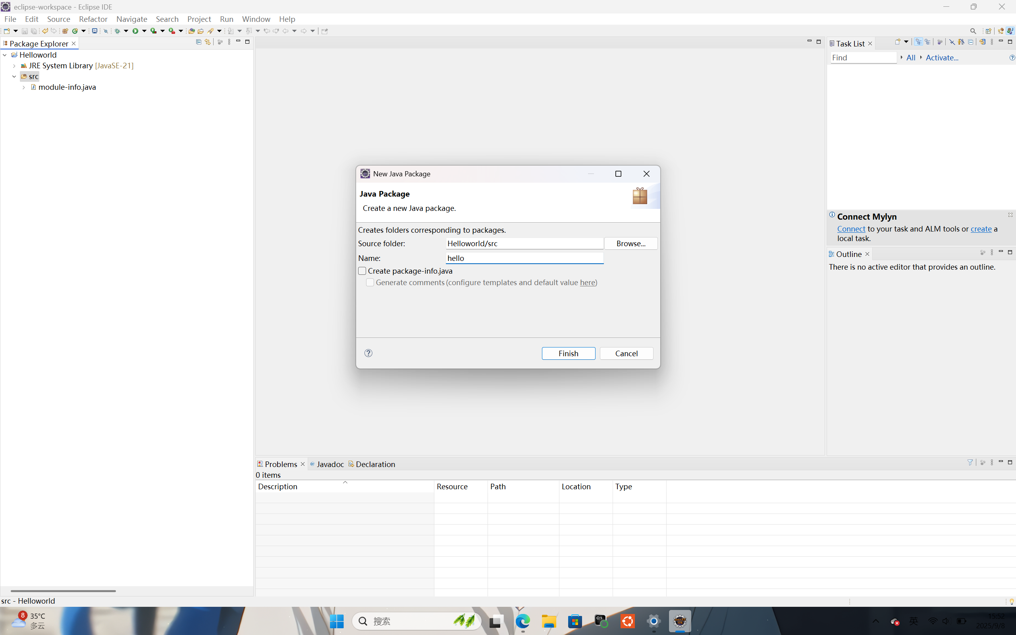The height and width of the screenshot is (635, 1016).
Task: Expand the JRE System Library node
Action: click(15, 66)
